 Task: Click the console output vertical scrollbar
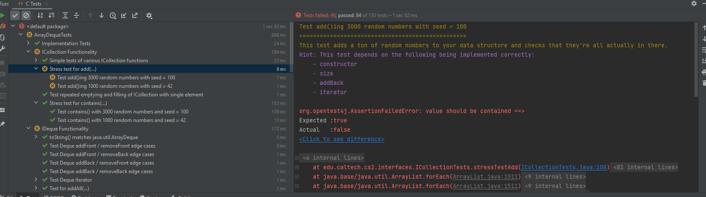click(x=696, y=60)
